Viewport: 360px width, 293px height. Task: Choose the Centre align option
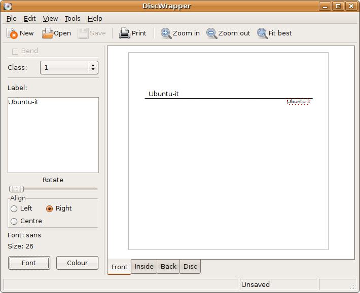(x=14, y=221)
